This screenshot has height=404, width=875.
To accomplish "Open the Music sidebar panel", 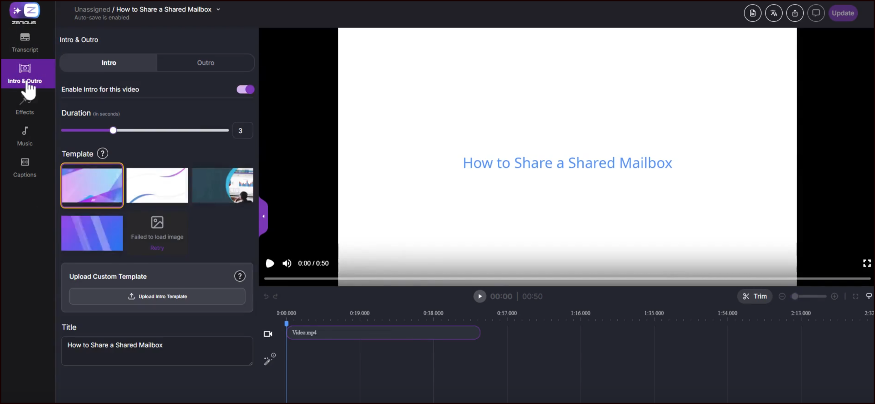I will point(25,136).
